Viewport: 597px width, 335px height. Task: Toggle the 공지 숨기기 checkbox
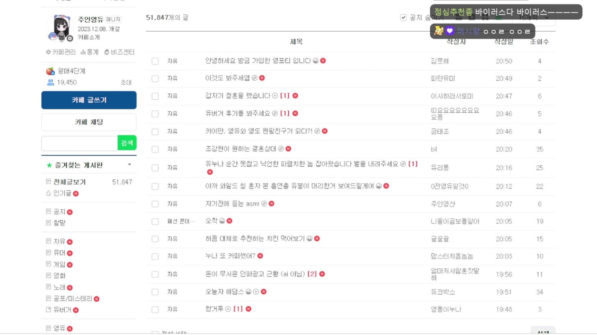[x=403, y=17]
